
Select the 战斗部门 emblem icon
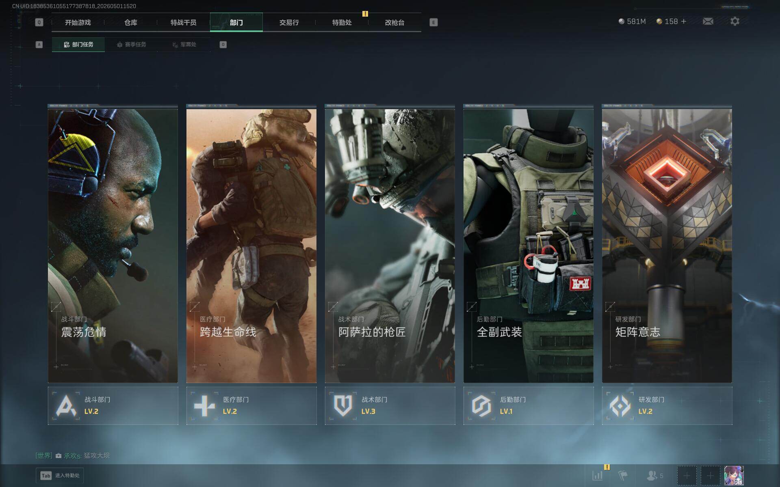tap(66, 406)
